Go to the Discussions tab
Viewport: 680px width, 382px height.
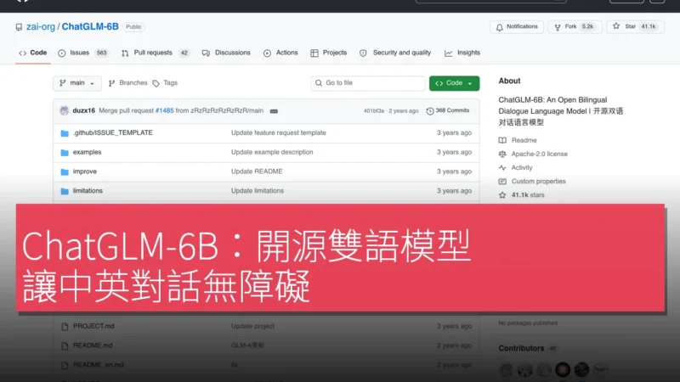coord(226,53)
